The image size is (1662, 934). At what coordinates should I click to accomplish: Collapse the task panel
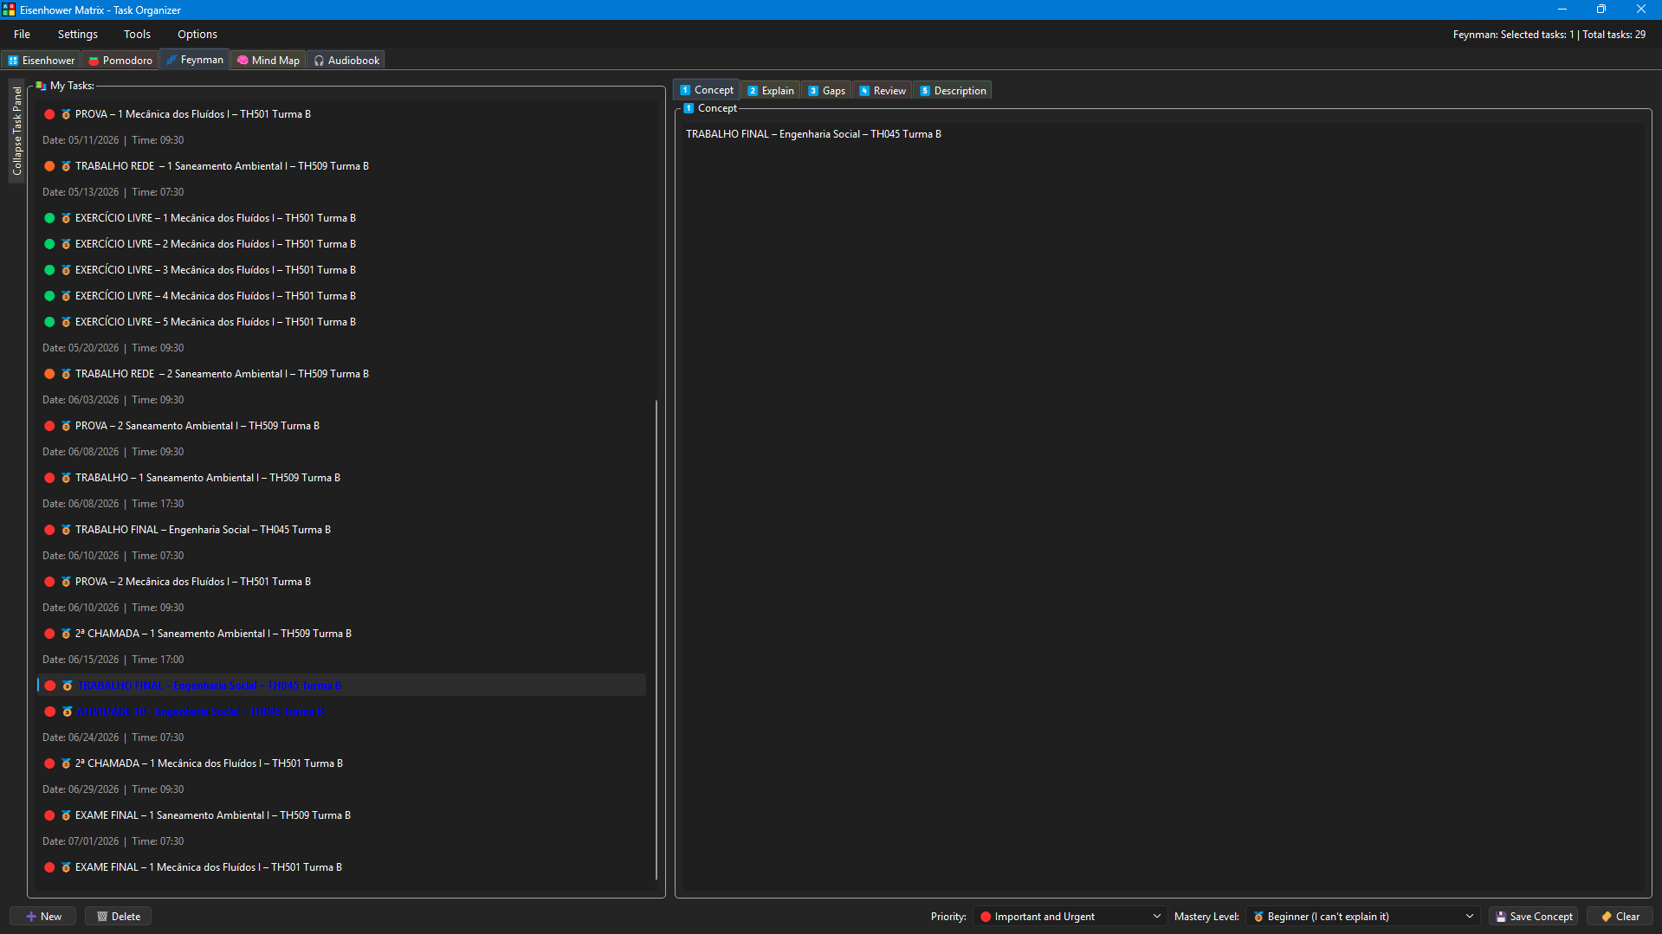click(x=16, y=131)
